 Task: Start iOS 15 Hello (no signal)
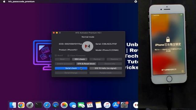[106, 68]
